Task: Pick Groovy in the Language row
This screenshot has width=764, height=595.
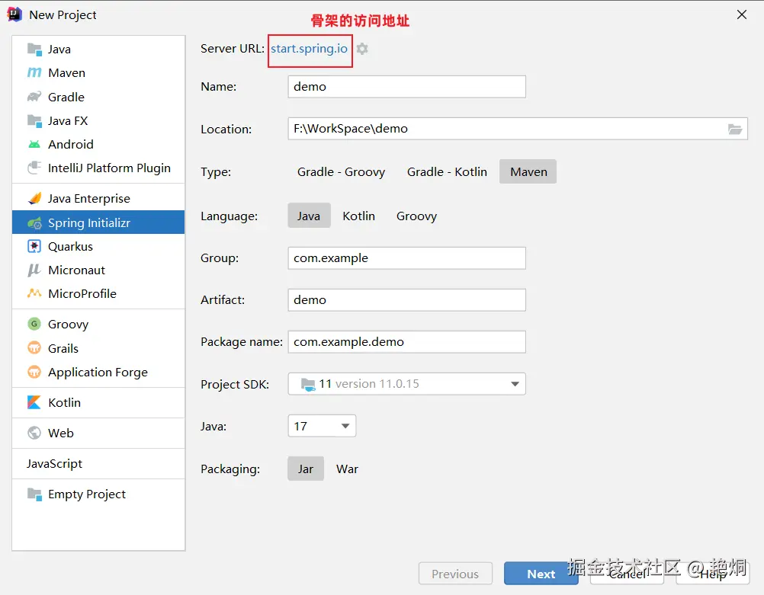Action: 416,216
